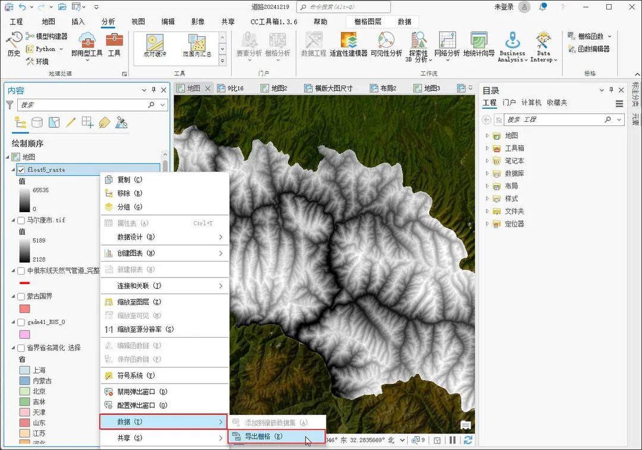Open Business Analysis tools
The width and height of the screenshot is (642, 450).
point(512,47)
